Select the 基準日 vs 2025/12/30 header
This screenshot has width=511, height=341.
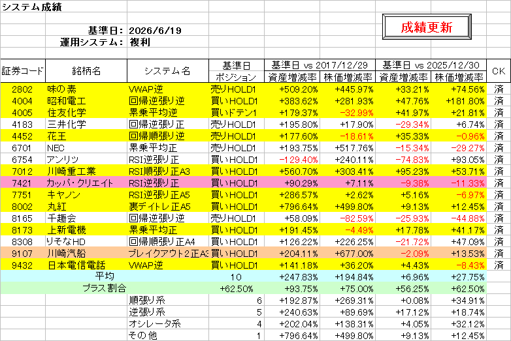431,65
